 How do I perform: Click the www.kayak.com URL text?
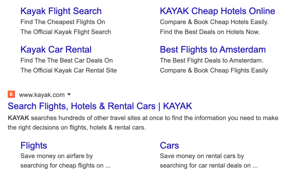(x=42, y=95)
